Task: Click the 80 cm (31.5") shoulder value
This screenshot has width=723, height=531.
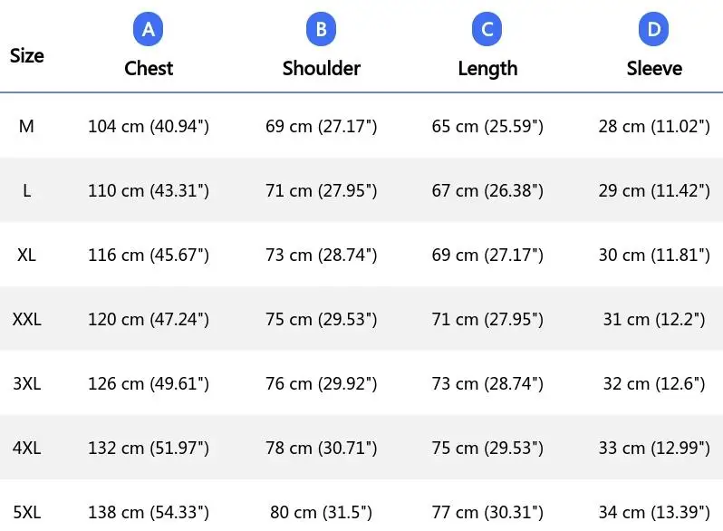Action: [x=321, y=512]
